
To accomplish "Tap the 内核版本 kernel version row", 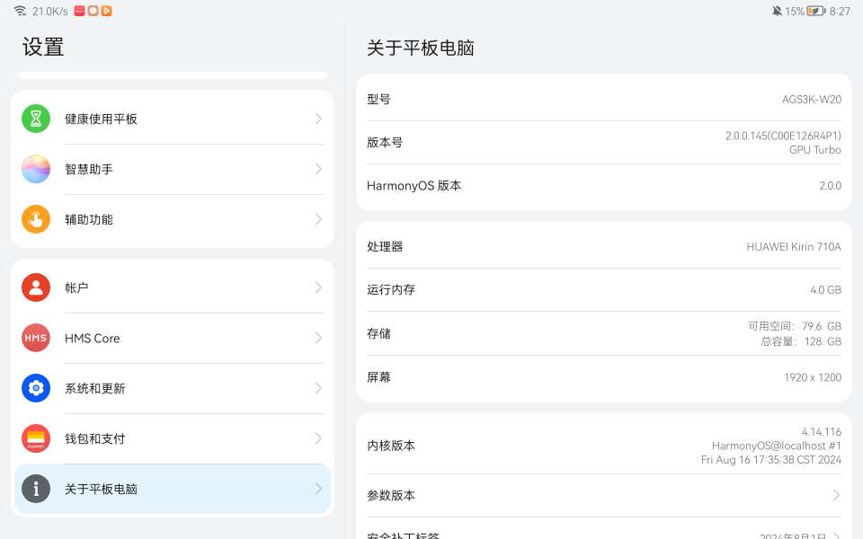I will 603,446.
